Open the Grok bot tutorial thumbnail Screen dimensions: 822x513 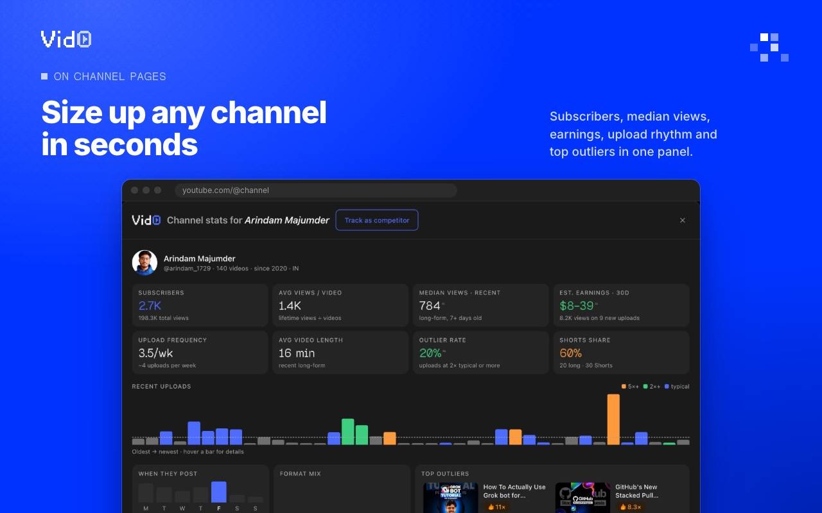pyautogui.click(x=451, y=498)
